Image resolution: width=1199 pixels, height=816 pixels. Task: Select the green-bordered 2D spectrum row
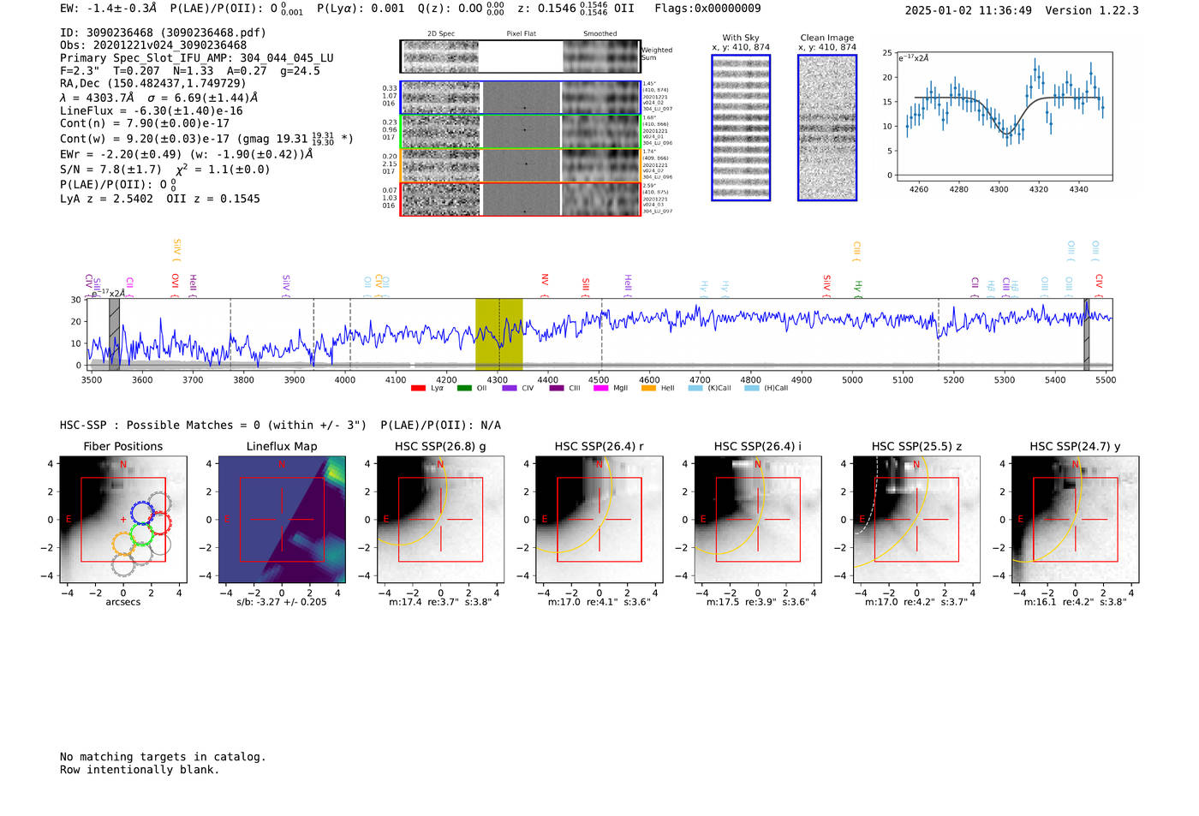click(x=521, y=131)
